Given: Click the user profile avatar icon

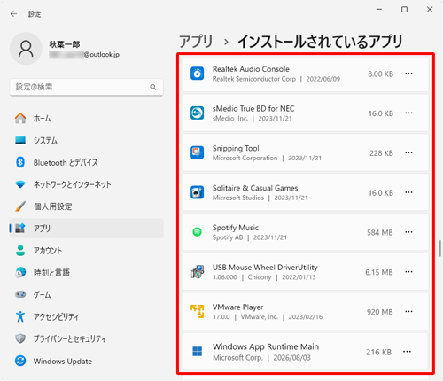Looking at the screenshot, I should pyautogui.click(x=26, y=49).
